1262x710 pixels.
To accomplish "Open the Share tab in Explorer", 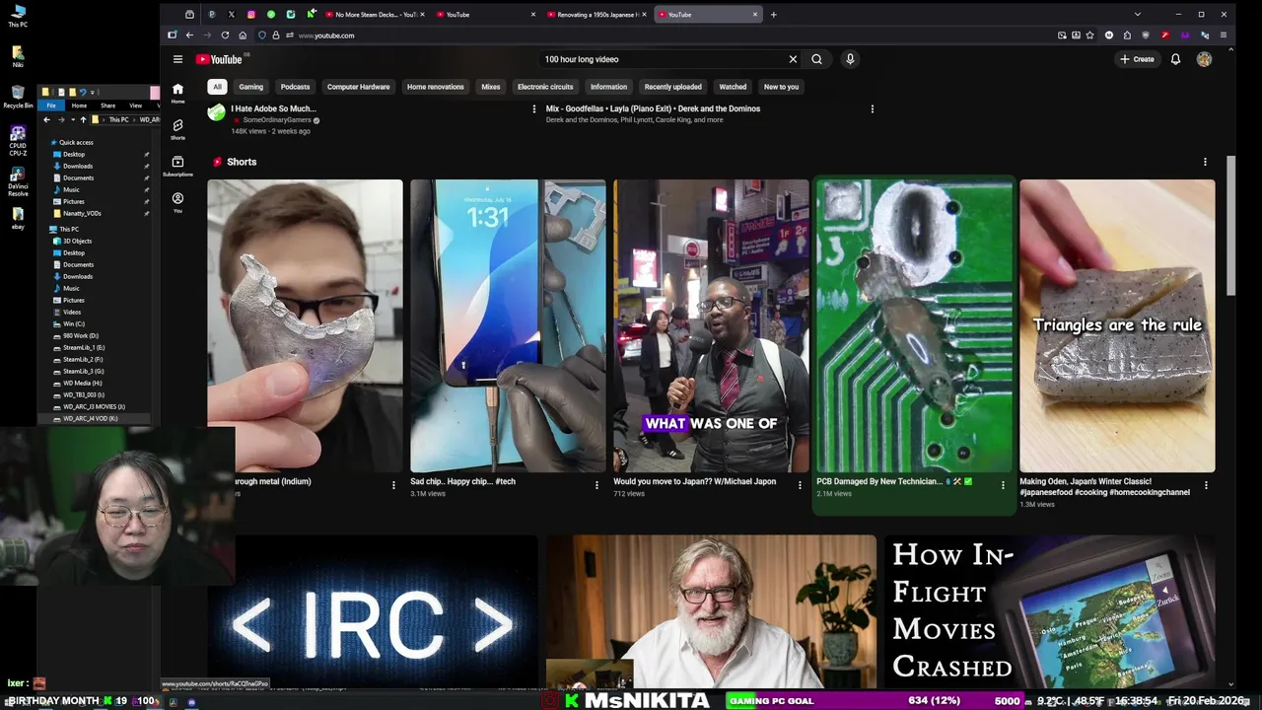I will point(107,106).
